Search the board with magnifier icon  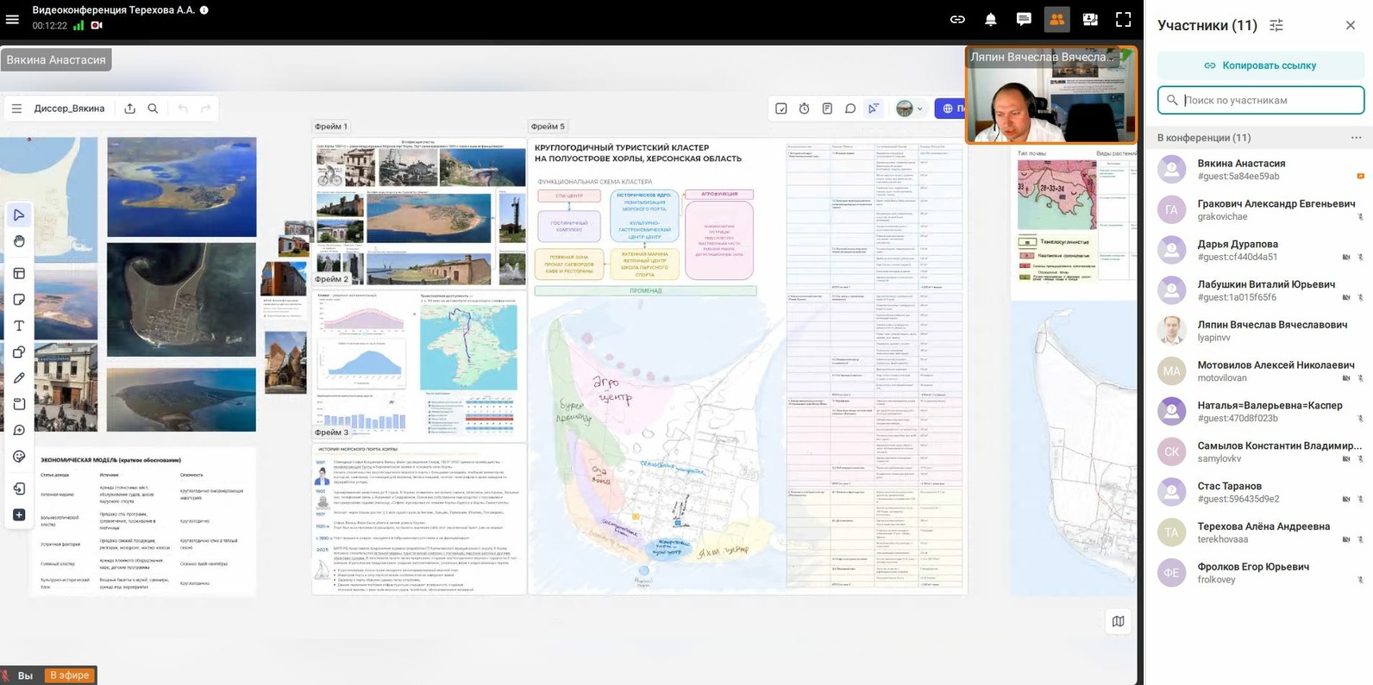153,109
